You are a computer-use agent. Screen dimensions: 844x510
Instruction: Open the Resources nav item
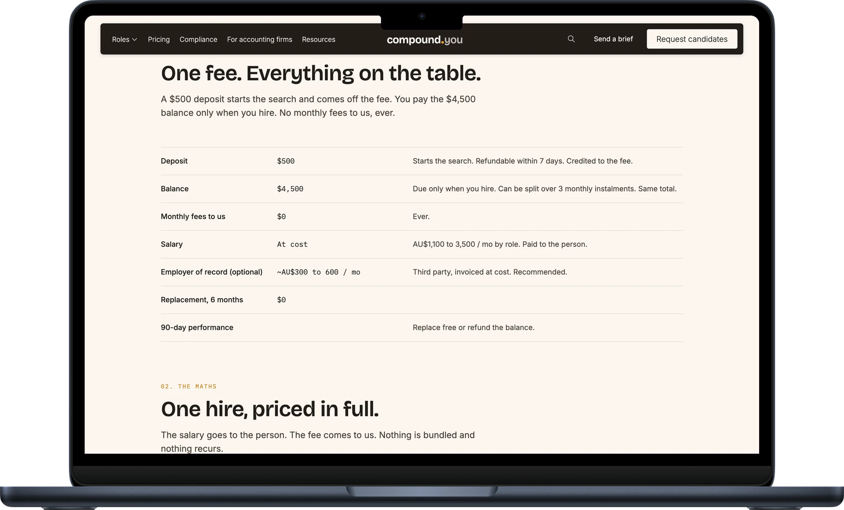click(318, 40)
